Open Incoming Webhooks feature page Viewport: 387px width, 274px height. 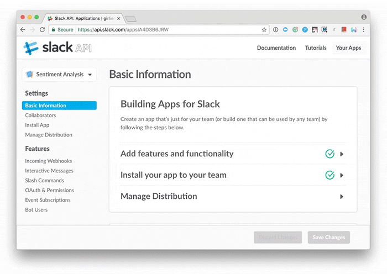tap(49, 161)
